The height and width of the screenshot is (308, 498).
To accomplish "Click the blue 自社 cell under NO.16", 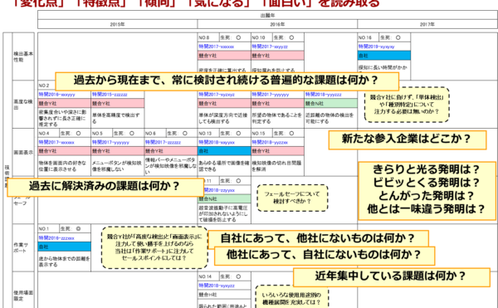I will coord(384,56).
